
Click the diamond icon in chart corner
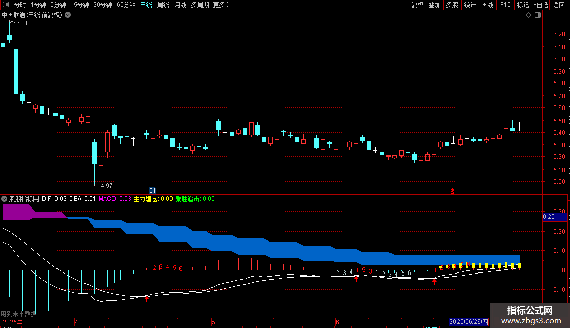[x=529, y=15]
